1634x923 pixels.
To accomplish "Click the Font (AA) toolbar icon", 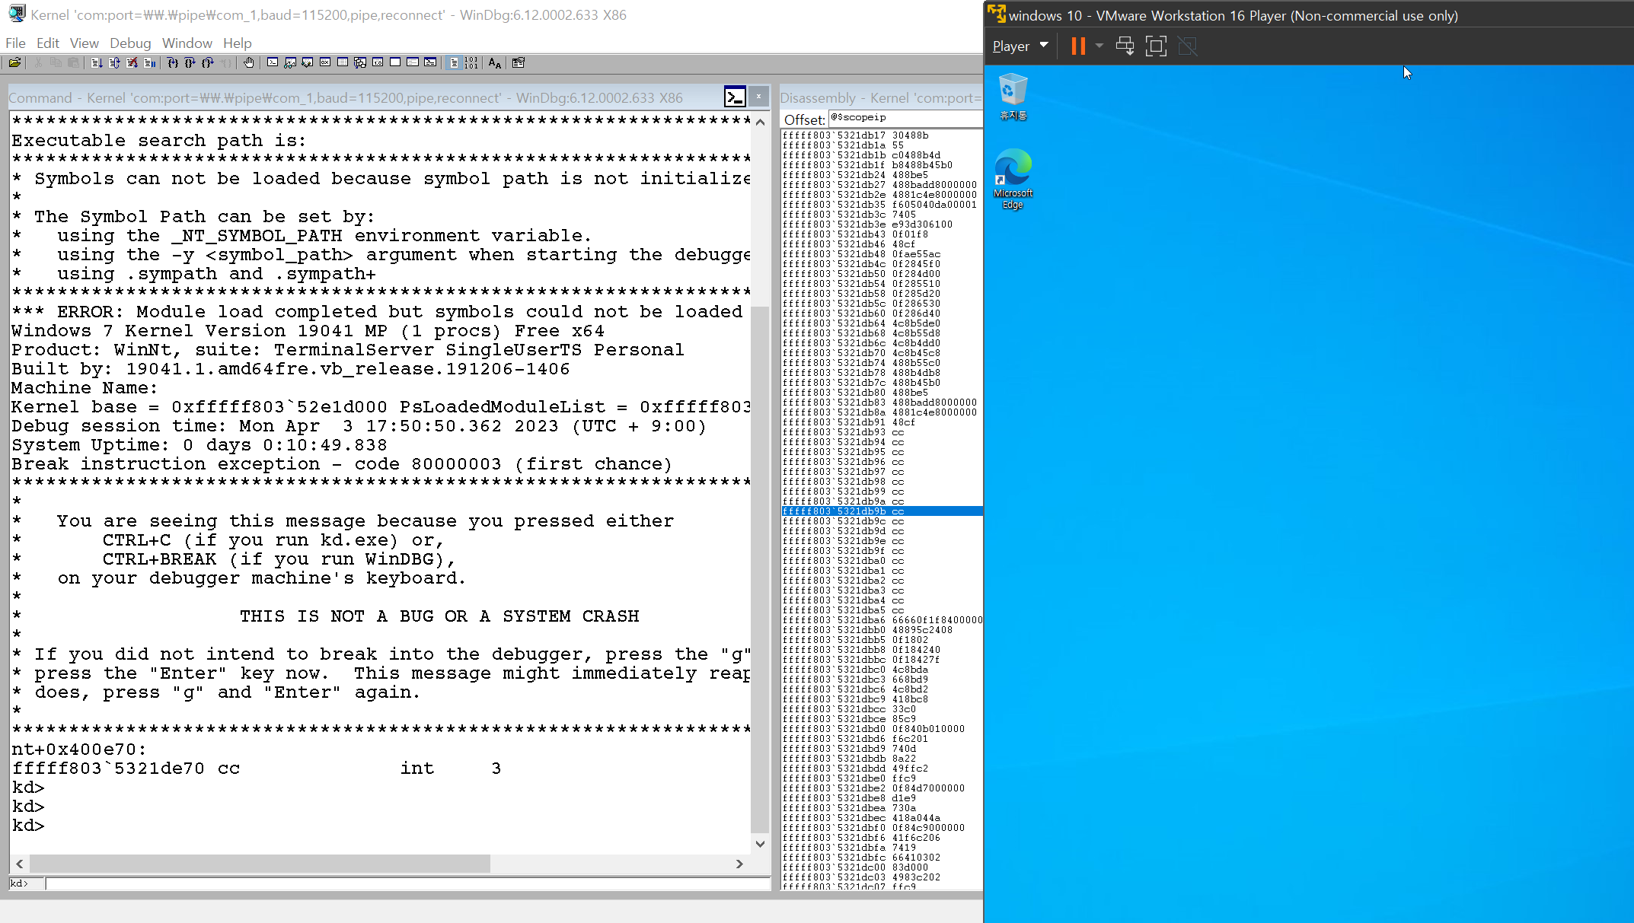I will [495, 63].
